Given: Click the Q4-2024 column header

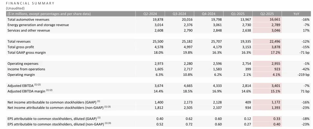Looking at the screenshot, I should point(209,14).
